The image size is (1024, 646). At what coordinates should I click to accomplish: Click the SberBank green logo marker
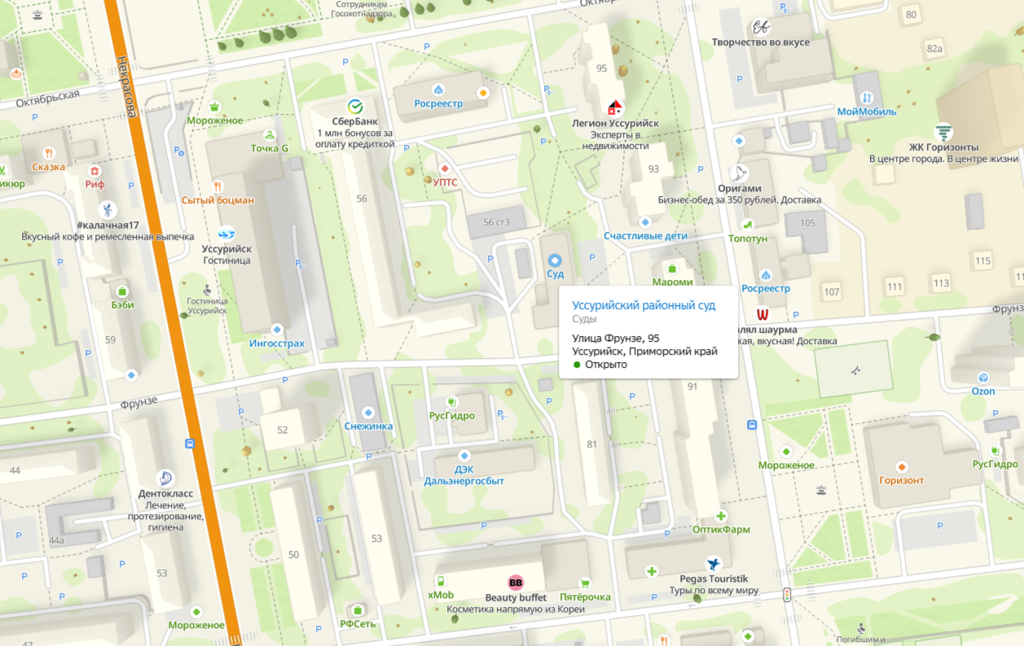tap(355, 106)
